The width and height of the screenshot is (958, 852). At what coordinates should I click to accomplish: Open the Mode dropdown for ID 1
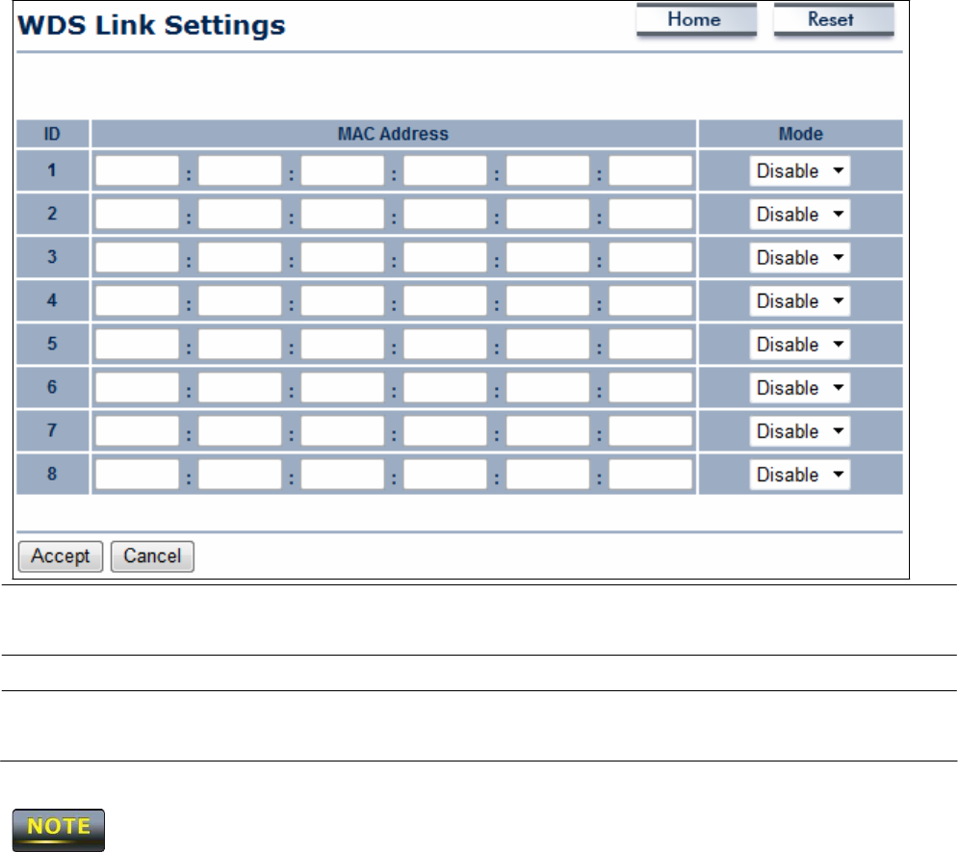click(x=800, y=171)
